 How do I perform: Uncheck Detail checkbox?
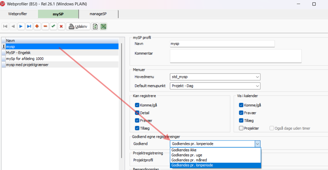pos(137,113)
